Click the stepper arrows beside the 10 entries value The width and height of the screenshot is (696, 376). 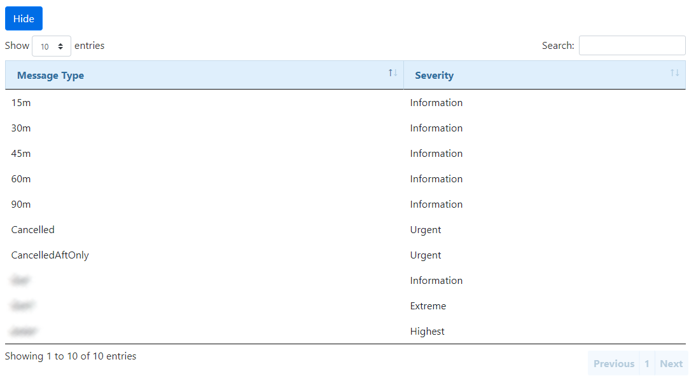[60, 46]
